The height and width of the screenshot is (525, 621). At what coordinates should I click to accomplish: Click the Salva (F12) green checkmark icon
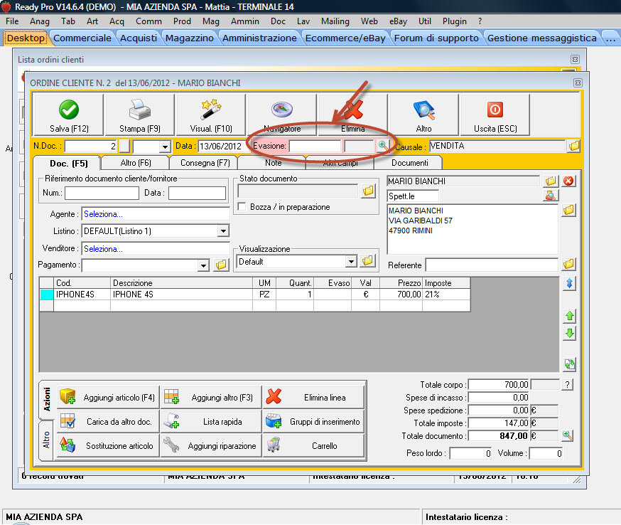click(69, 110)
